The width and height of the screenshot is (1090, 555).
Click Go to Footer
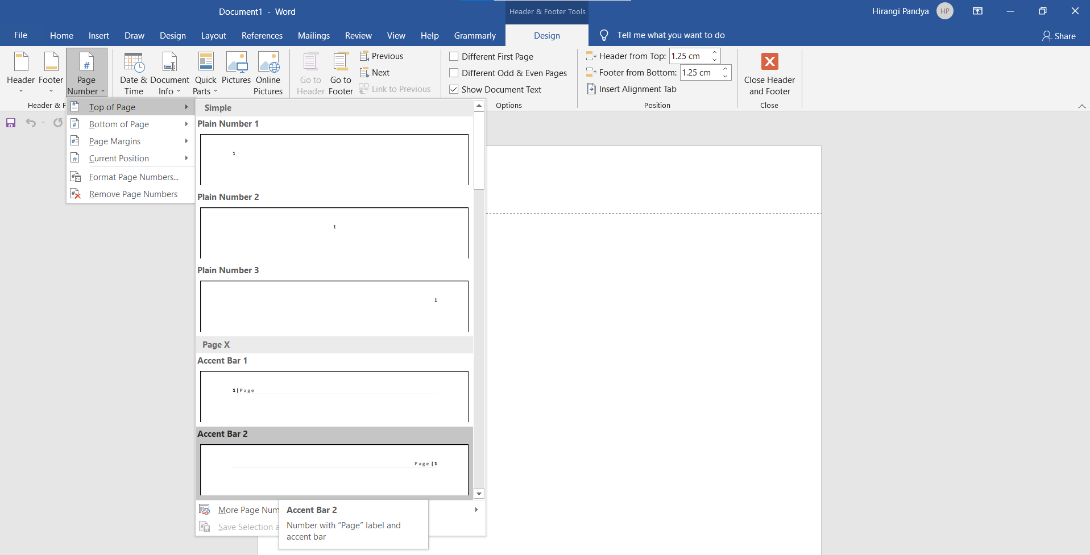click(x=341, y=73)
